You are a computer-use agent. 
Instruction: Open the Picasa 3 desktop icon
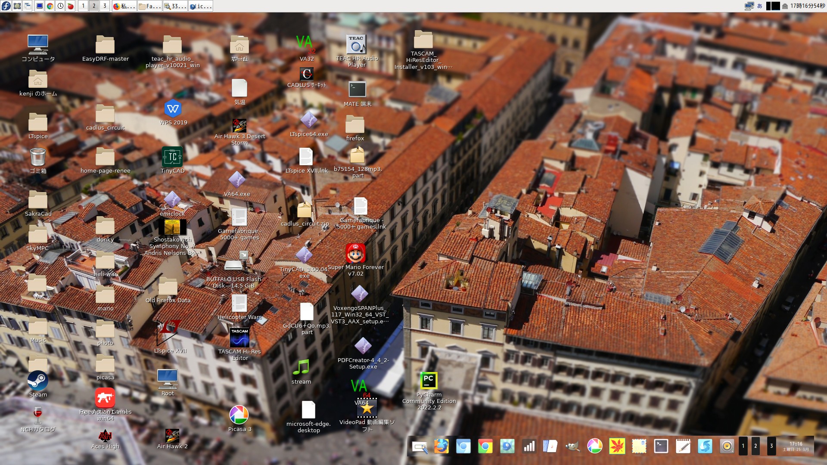coord(239,415)
